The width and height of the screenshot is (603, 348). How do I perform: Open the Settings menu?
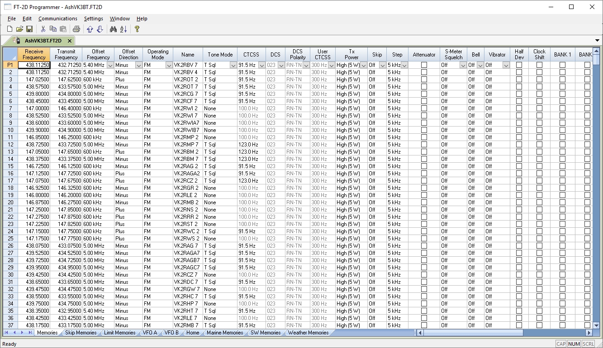coord(94,19)
